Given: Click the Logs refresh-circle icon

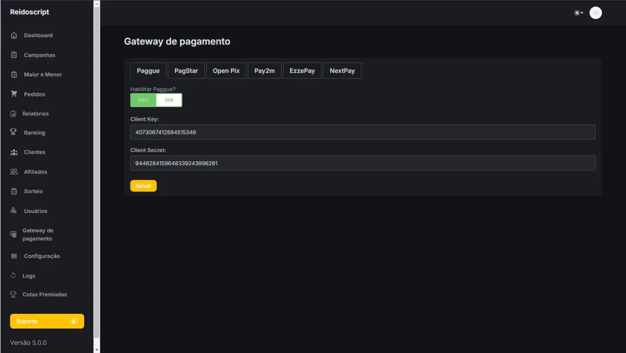Looking at the screenshot, I should click(x=14, y=276).
